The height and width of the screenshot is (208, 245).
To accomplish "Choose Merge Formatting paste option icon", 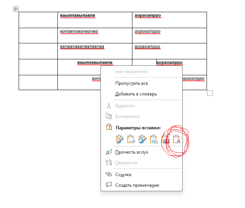I will pyautogui.click(x=131, y=140).
